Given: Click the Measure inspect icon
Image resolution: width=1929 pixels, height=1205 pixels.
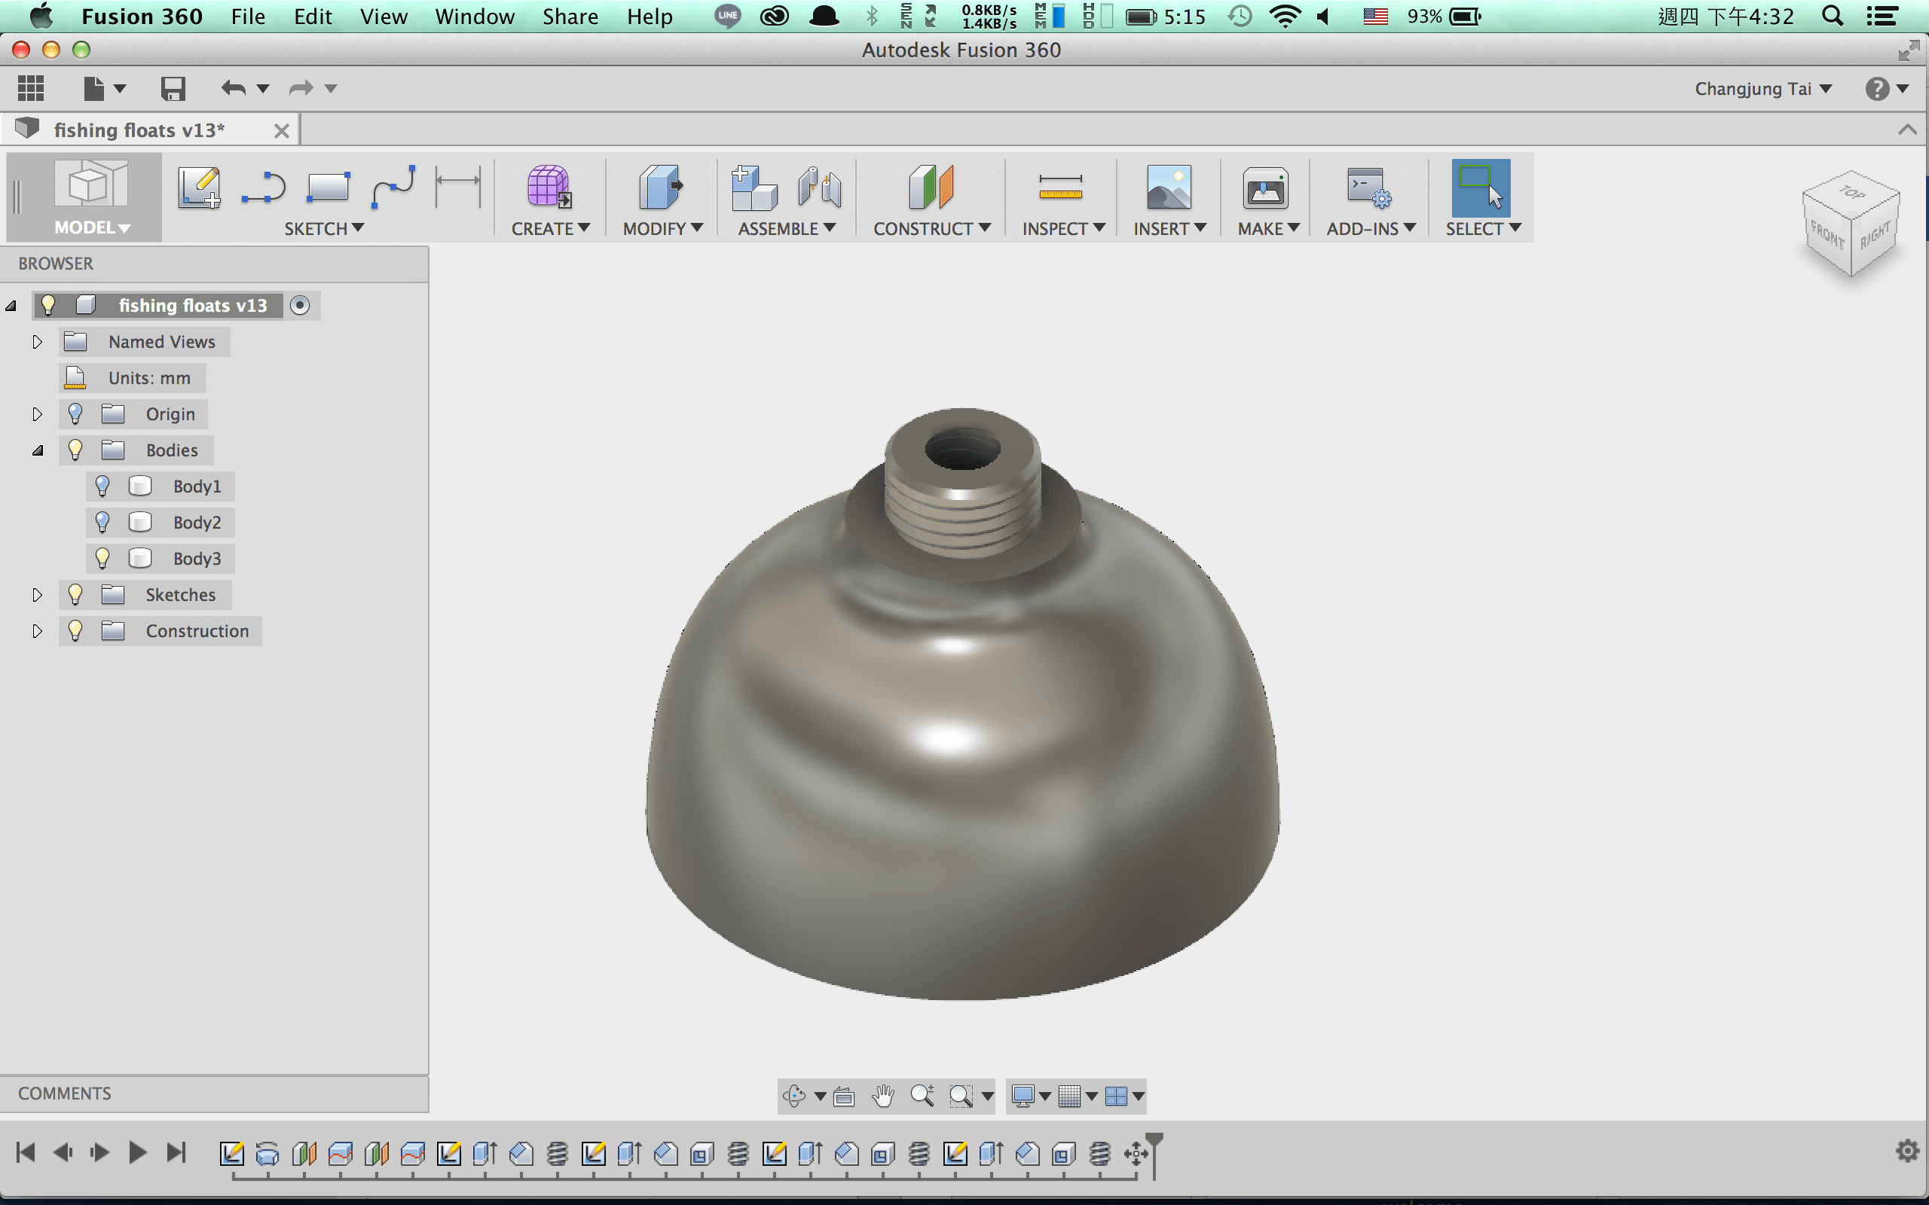Looking at the screenshot, I should [x=1060, y=188].
